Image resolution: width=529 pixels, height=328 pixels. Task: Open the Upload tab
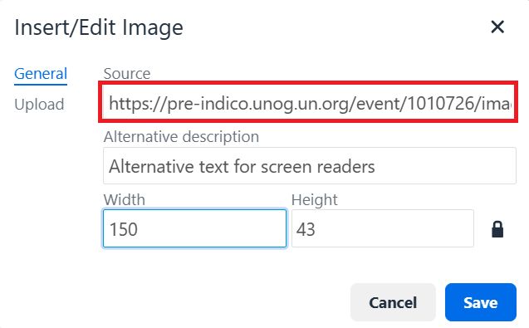(x=39, y=105)
